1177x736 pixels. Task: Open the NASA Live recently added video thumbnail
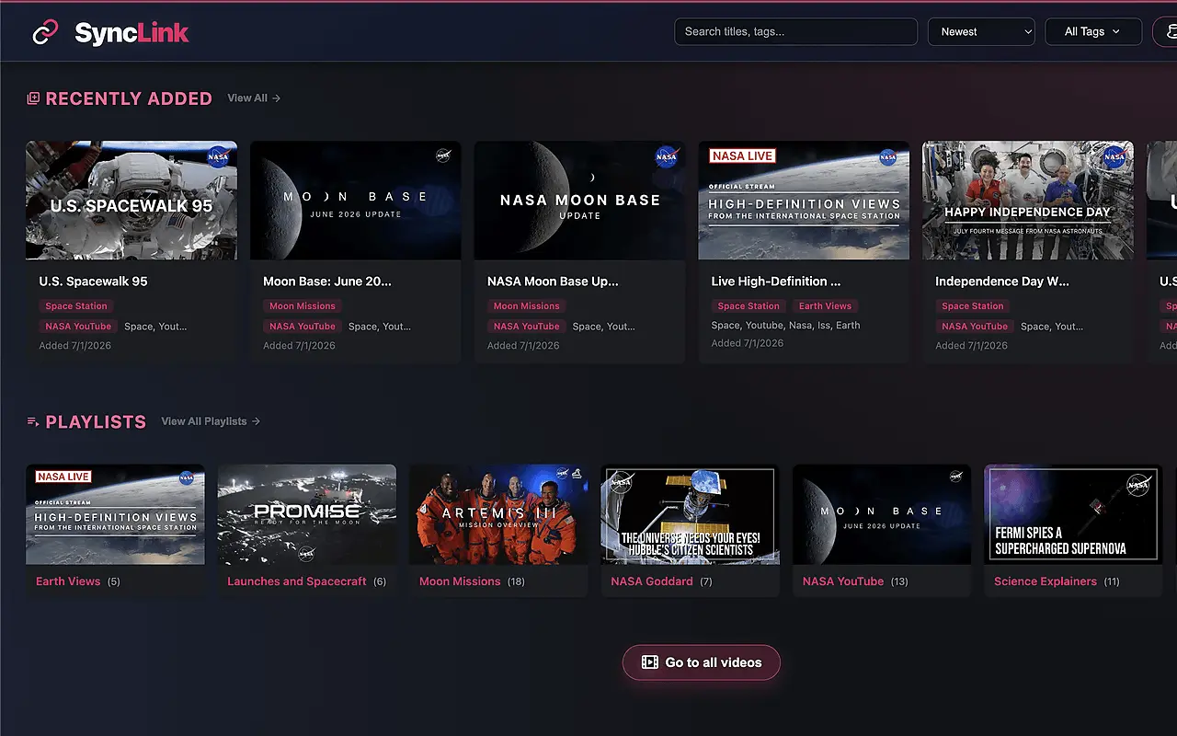point(804,201)
